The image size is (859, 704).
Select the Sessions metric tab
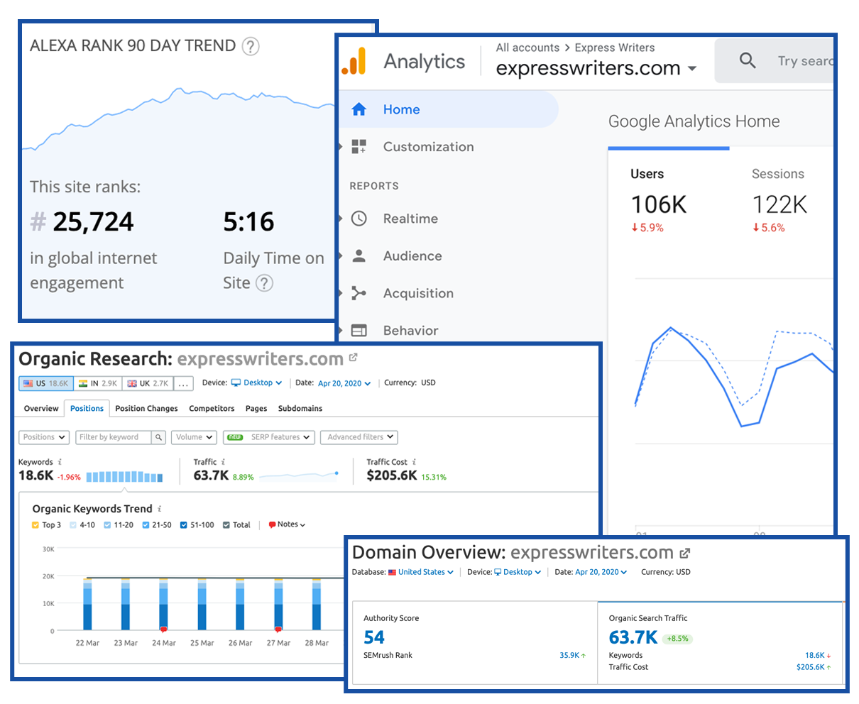[781, 199]
